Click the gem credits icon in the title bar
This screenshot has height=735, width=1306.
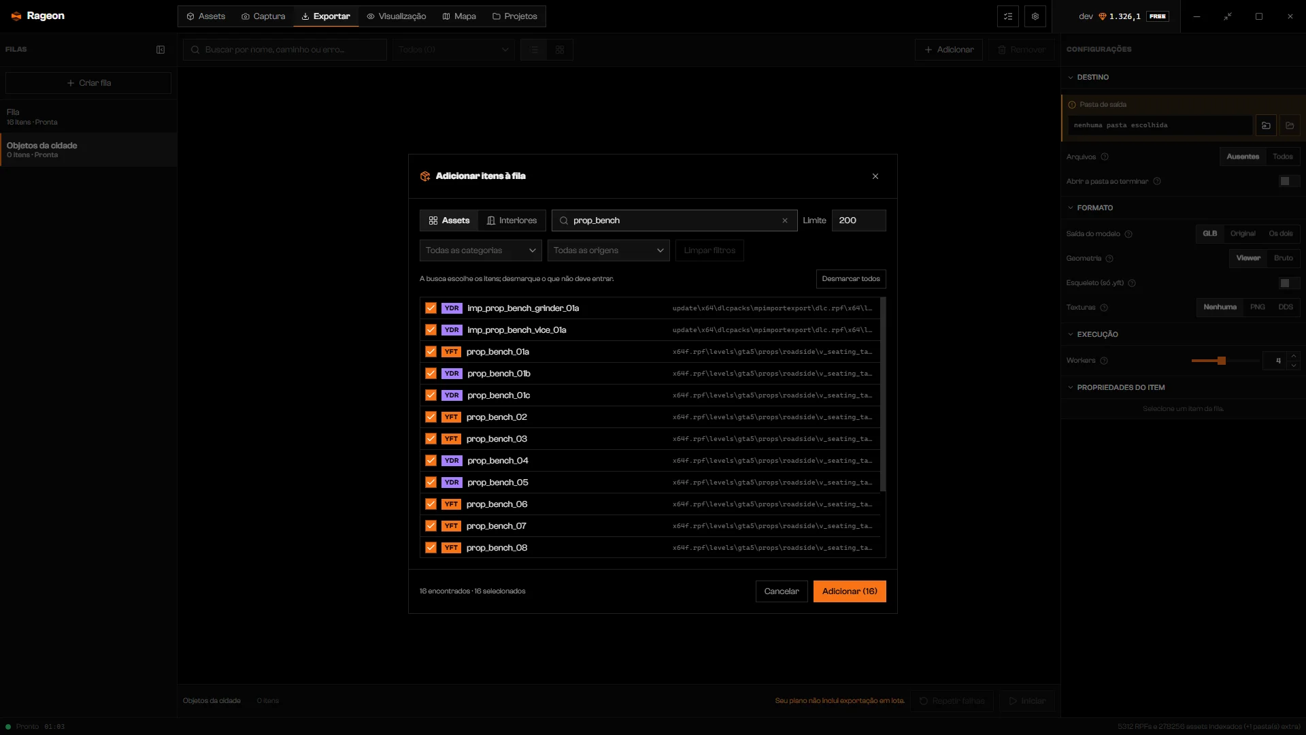pyautogui.click(x=1103, y=16)
